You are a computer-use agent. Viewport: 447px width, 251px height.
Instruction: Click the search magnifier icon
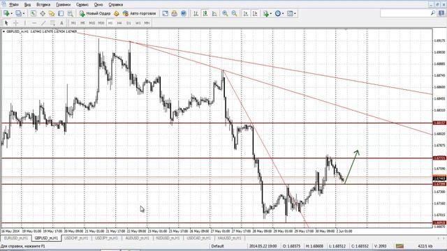pyautogui.click(x=433, y=13)
